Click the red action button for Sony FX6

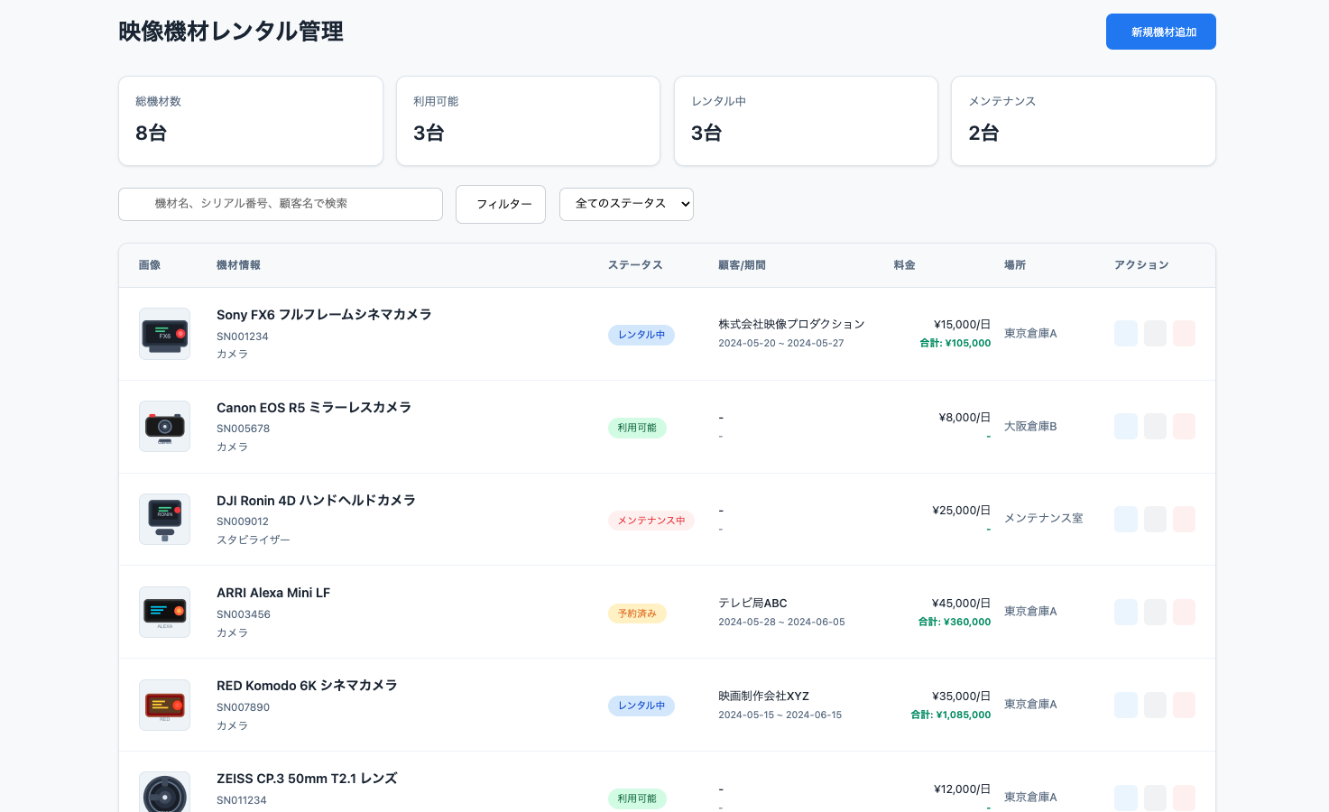(1184, 334)
